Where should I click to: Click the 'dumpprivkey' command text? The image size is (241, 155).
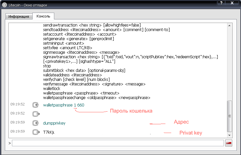[x=54, y=123]
